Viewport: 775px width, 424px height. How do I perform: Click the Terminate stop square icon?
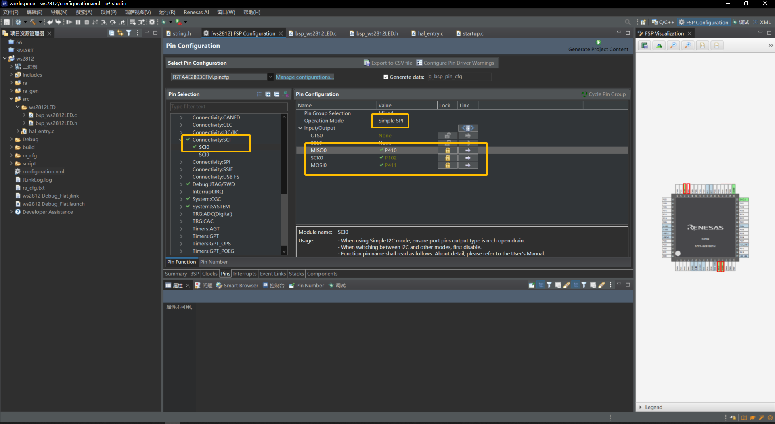point(86,22)
